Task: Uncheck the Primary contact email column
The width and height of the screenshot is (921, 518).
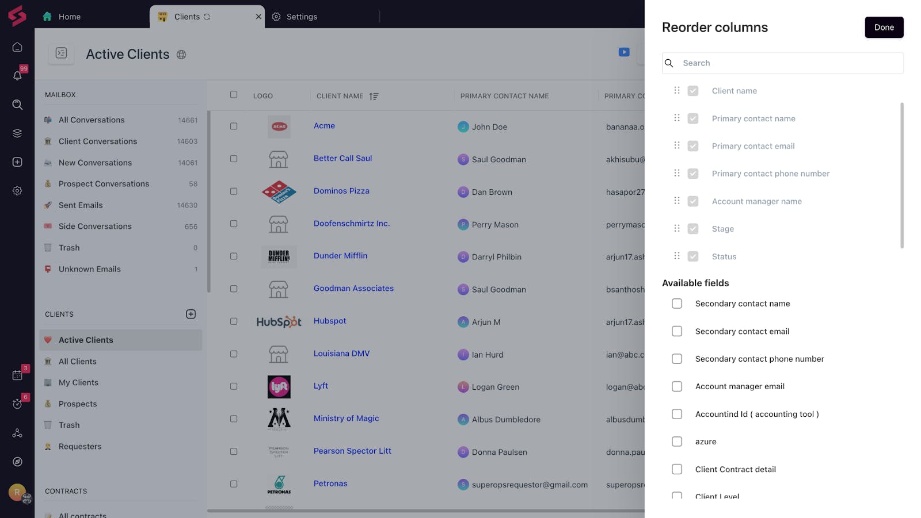Action: tap(693, 146)
